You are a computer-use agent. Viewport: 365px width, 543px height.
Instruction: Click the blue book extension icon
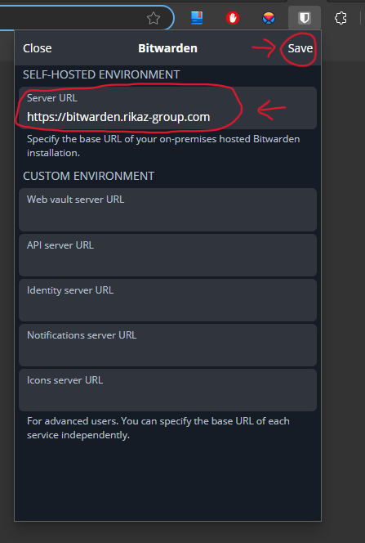(x=197, y=18)
